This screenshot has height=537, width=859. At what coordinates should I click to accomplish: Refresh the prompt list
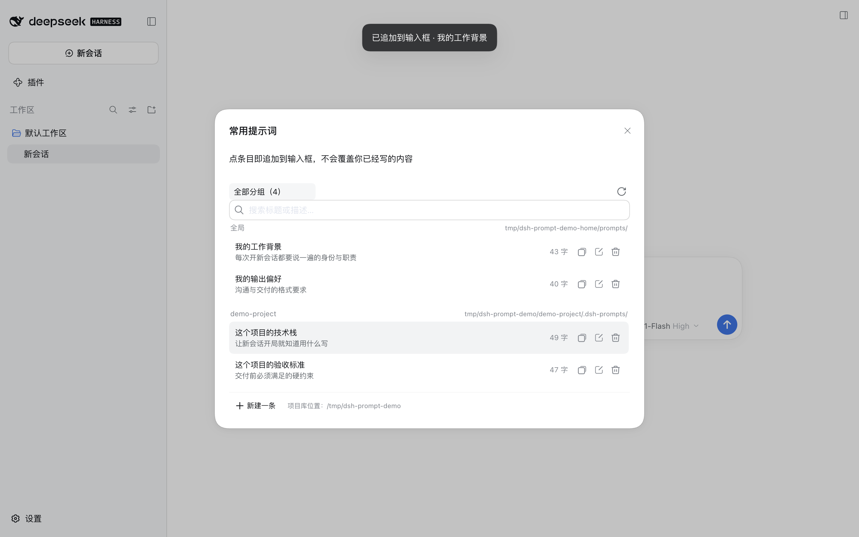(621, 192)
